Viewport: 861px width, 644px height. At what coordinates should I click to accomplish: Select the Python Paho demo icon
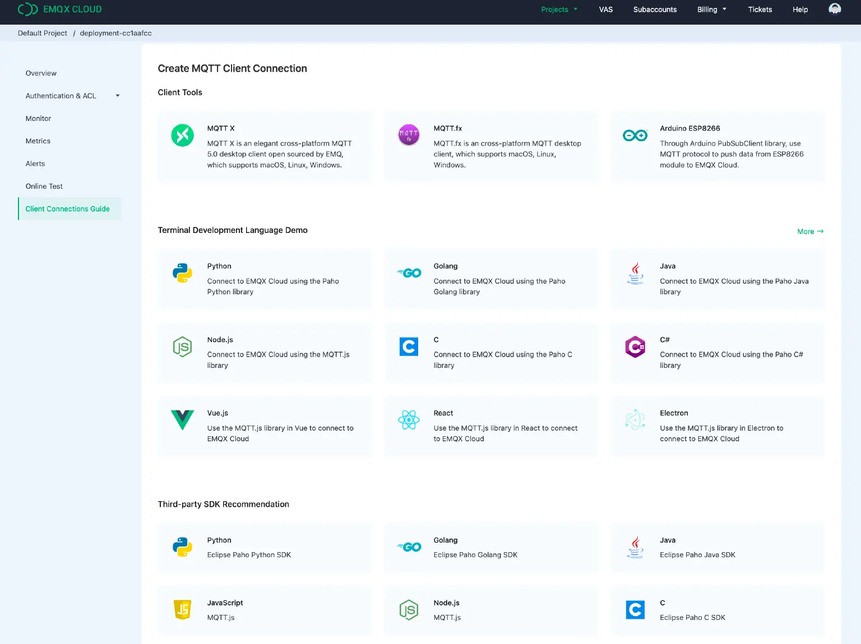(x=182, y=273)
